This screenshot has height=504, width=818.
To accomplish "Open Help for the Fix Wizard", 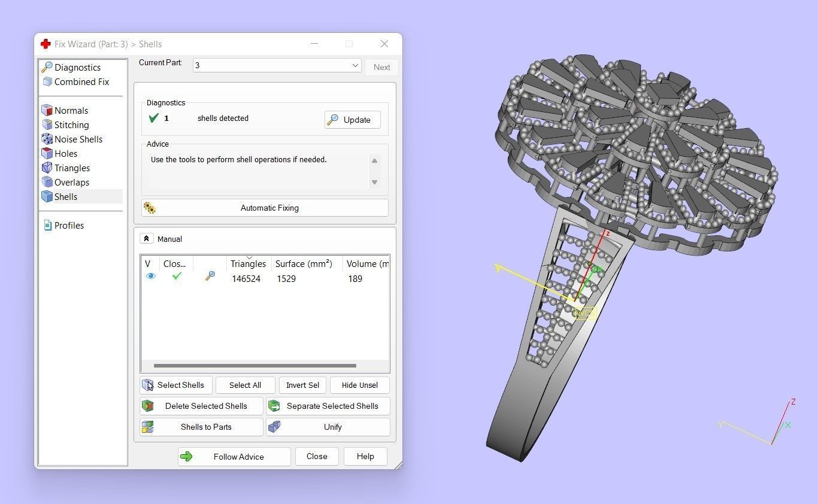I will point(365,457).
